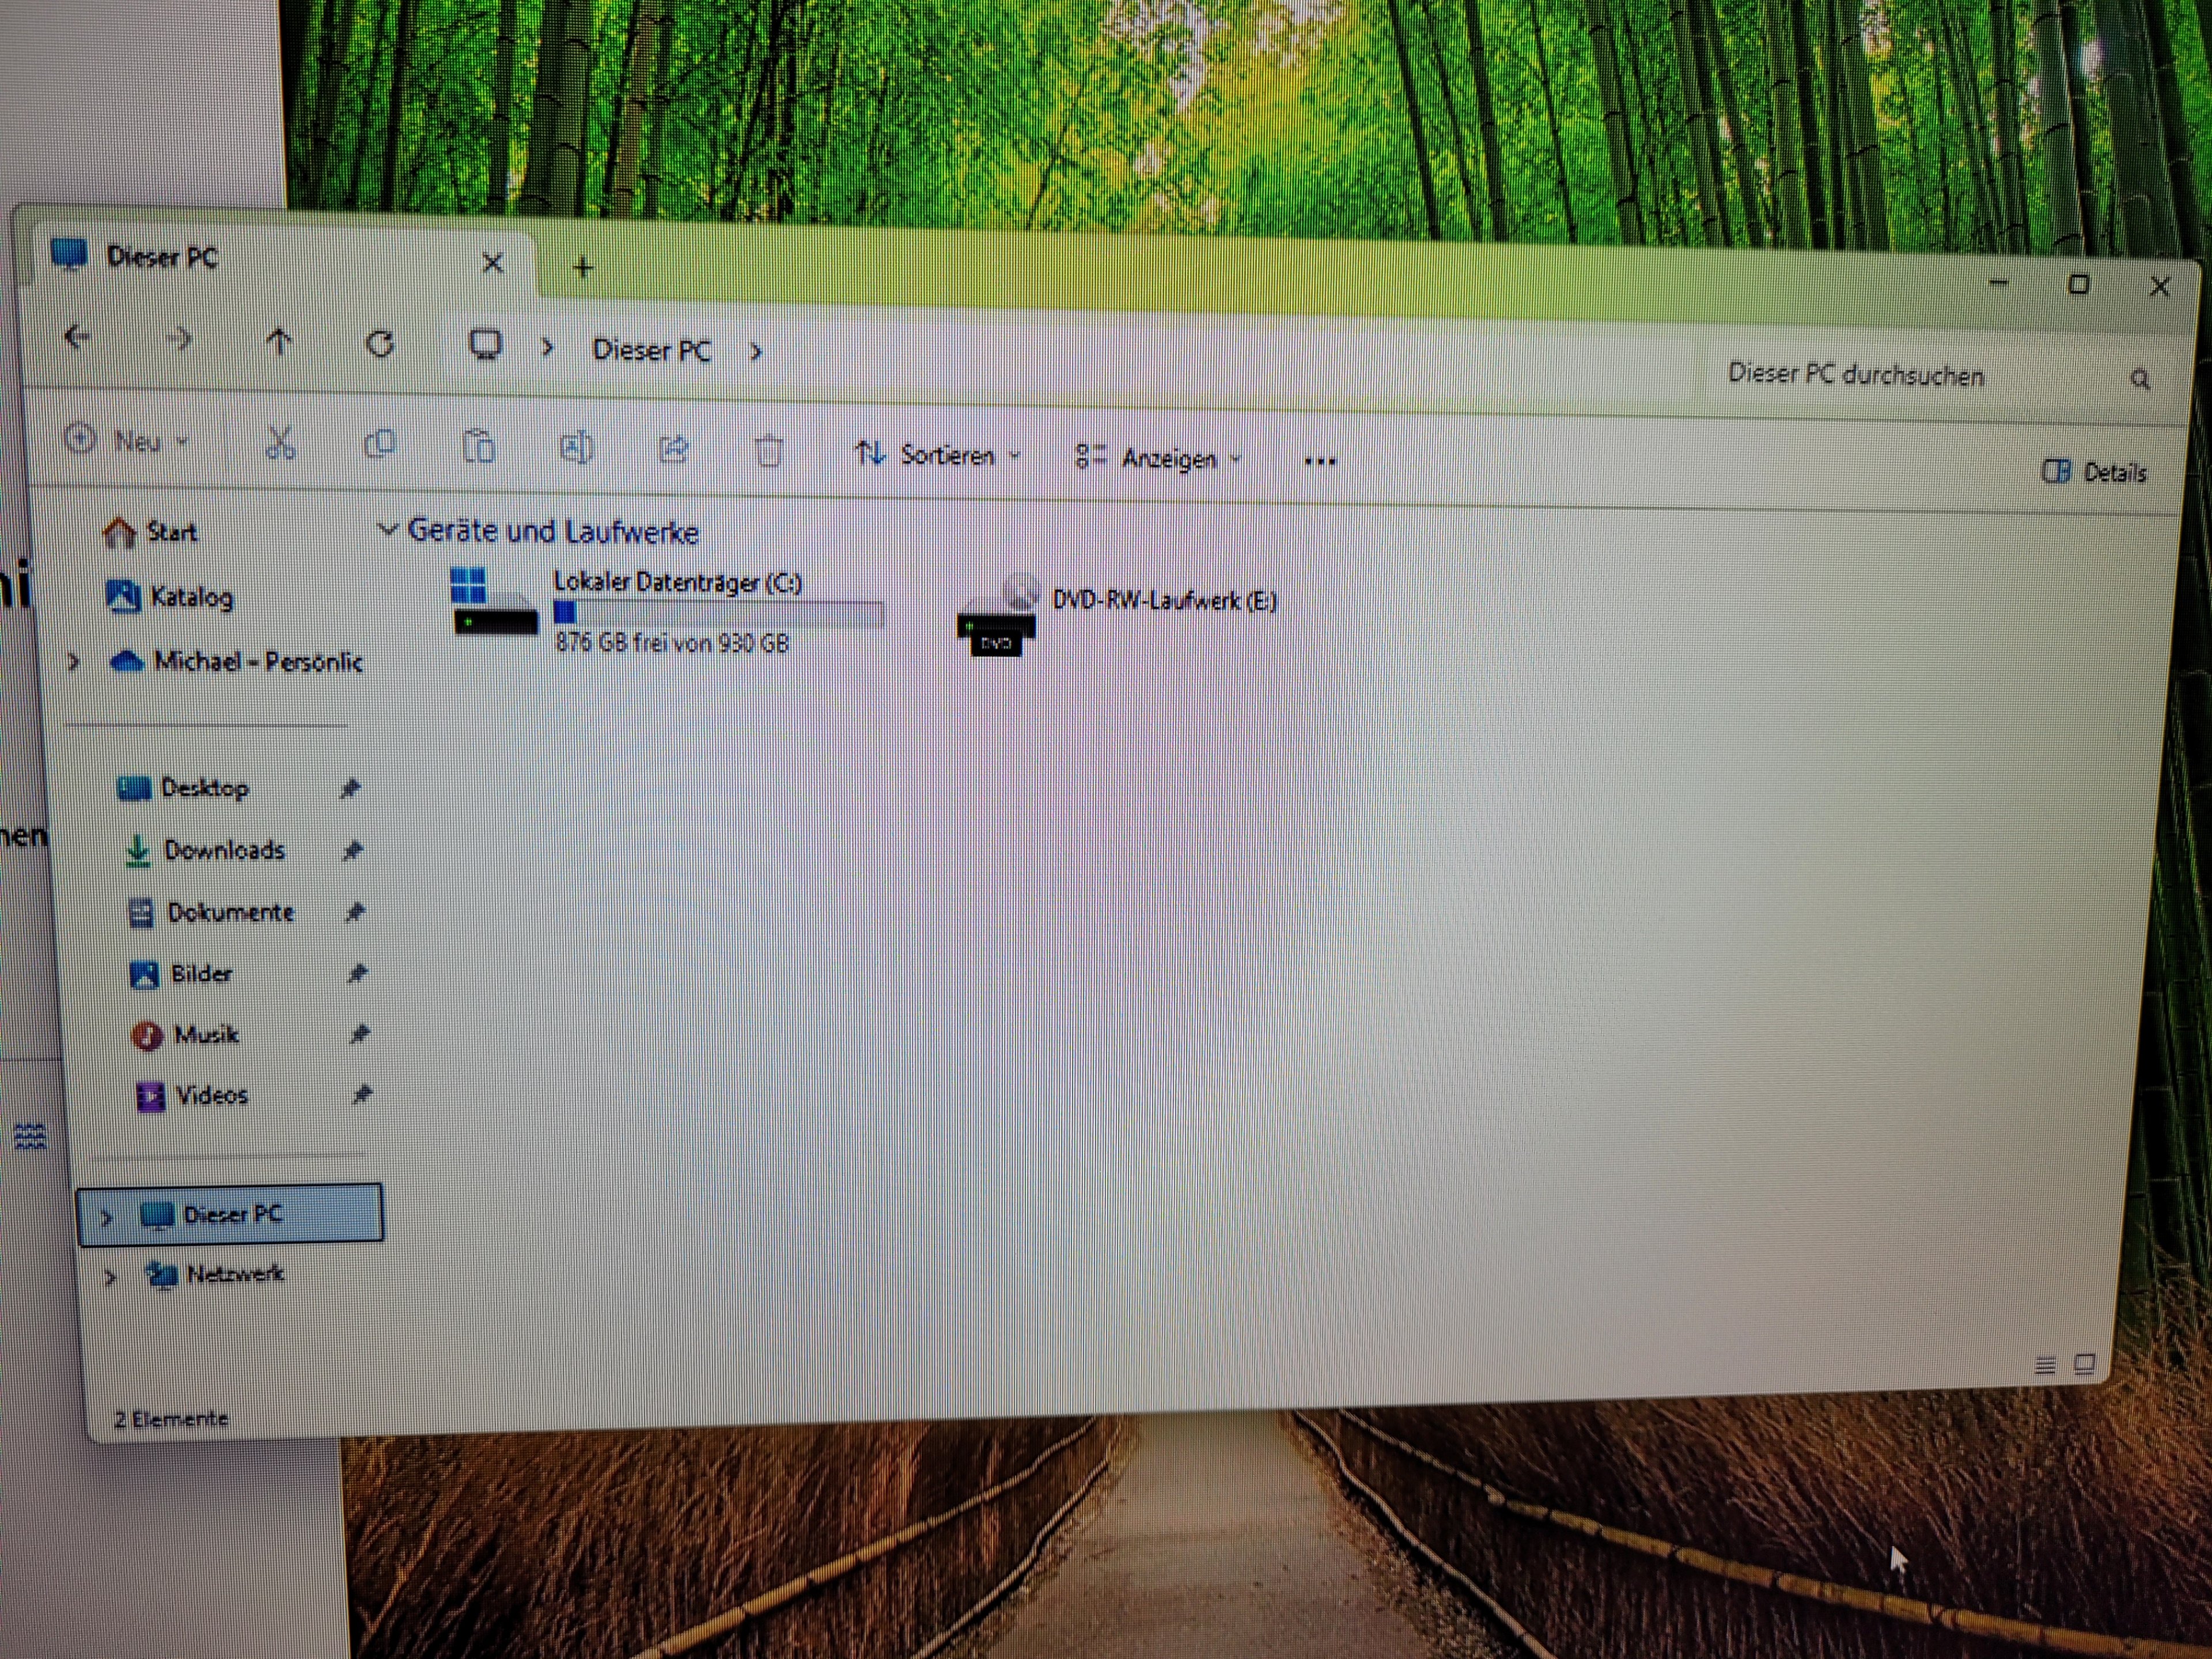This screenshot has width=2212, height=1659.
Task: Switch to large icons view toggle
Action: [x=2085, y=1364]
